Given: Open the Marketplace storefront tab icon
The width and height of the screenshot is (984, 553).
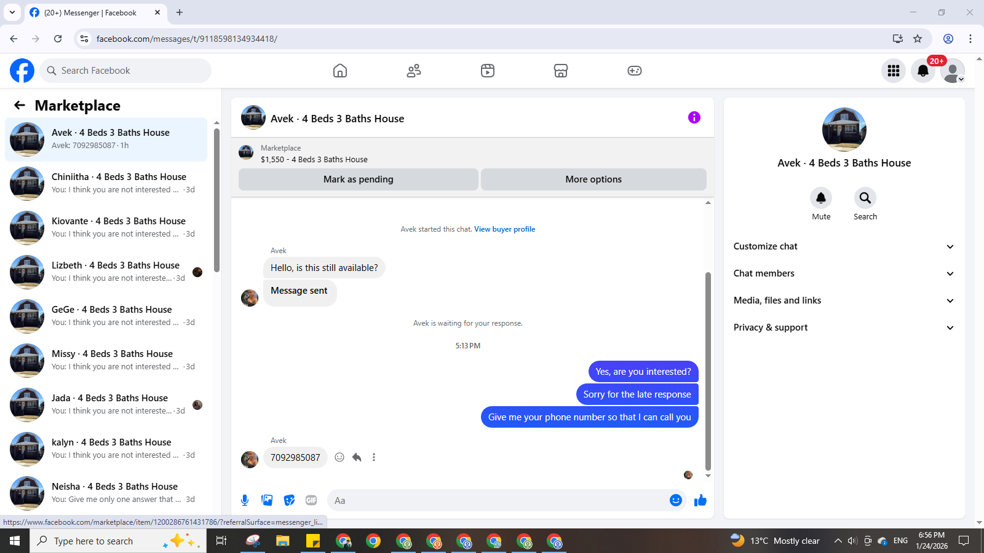Looking at the screenshot, I should (x=561, y=71).
